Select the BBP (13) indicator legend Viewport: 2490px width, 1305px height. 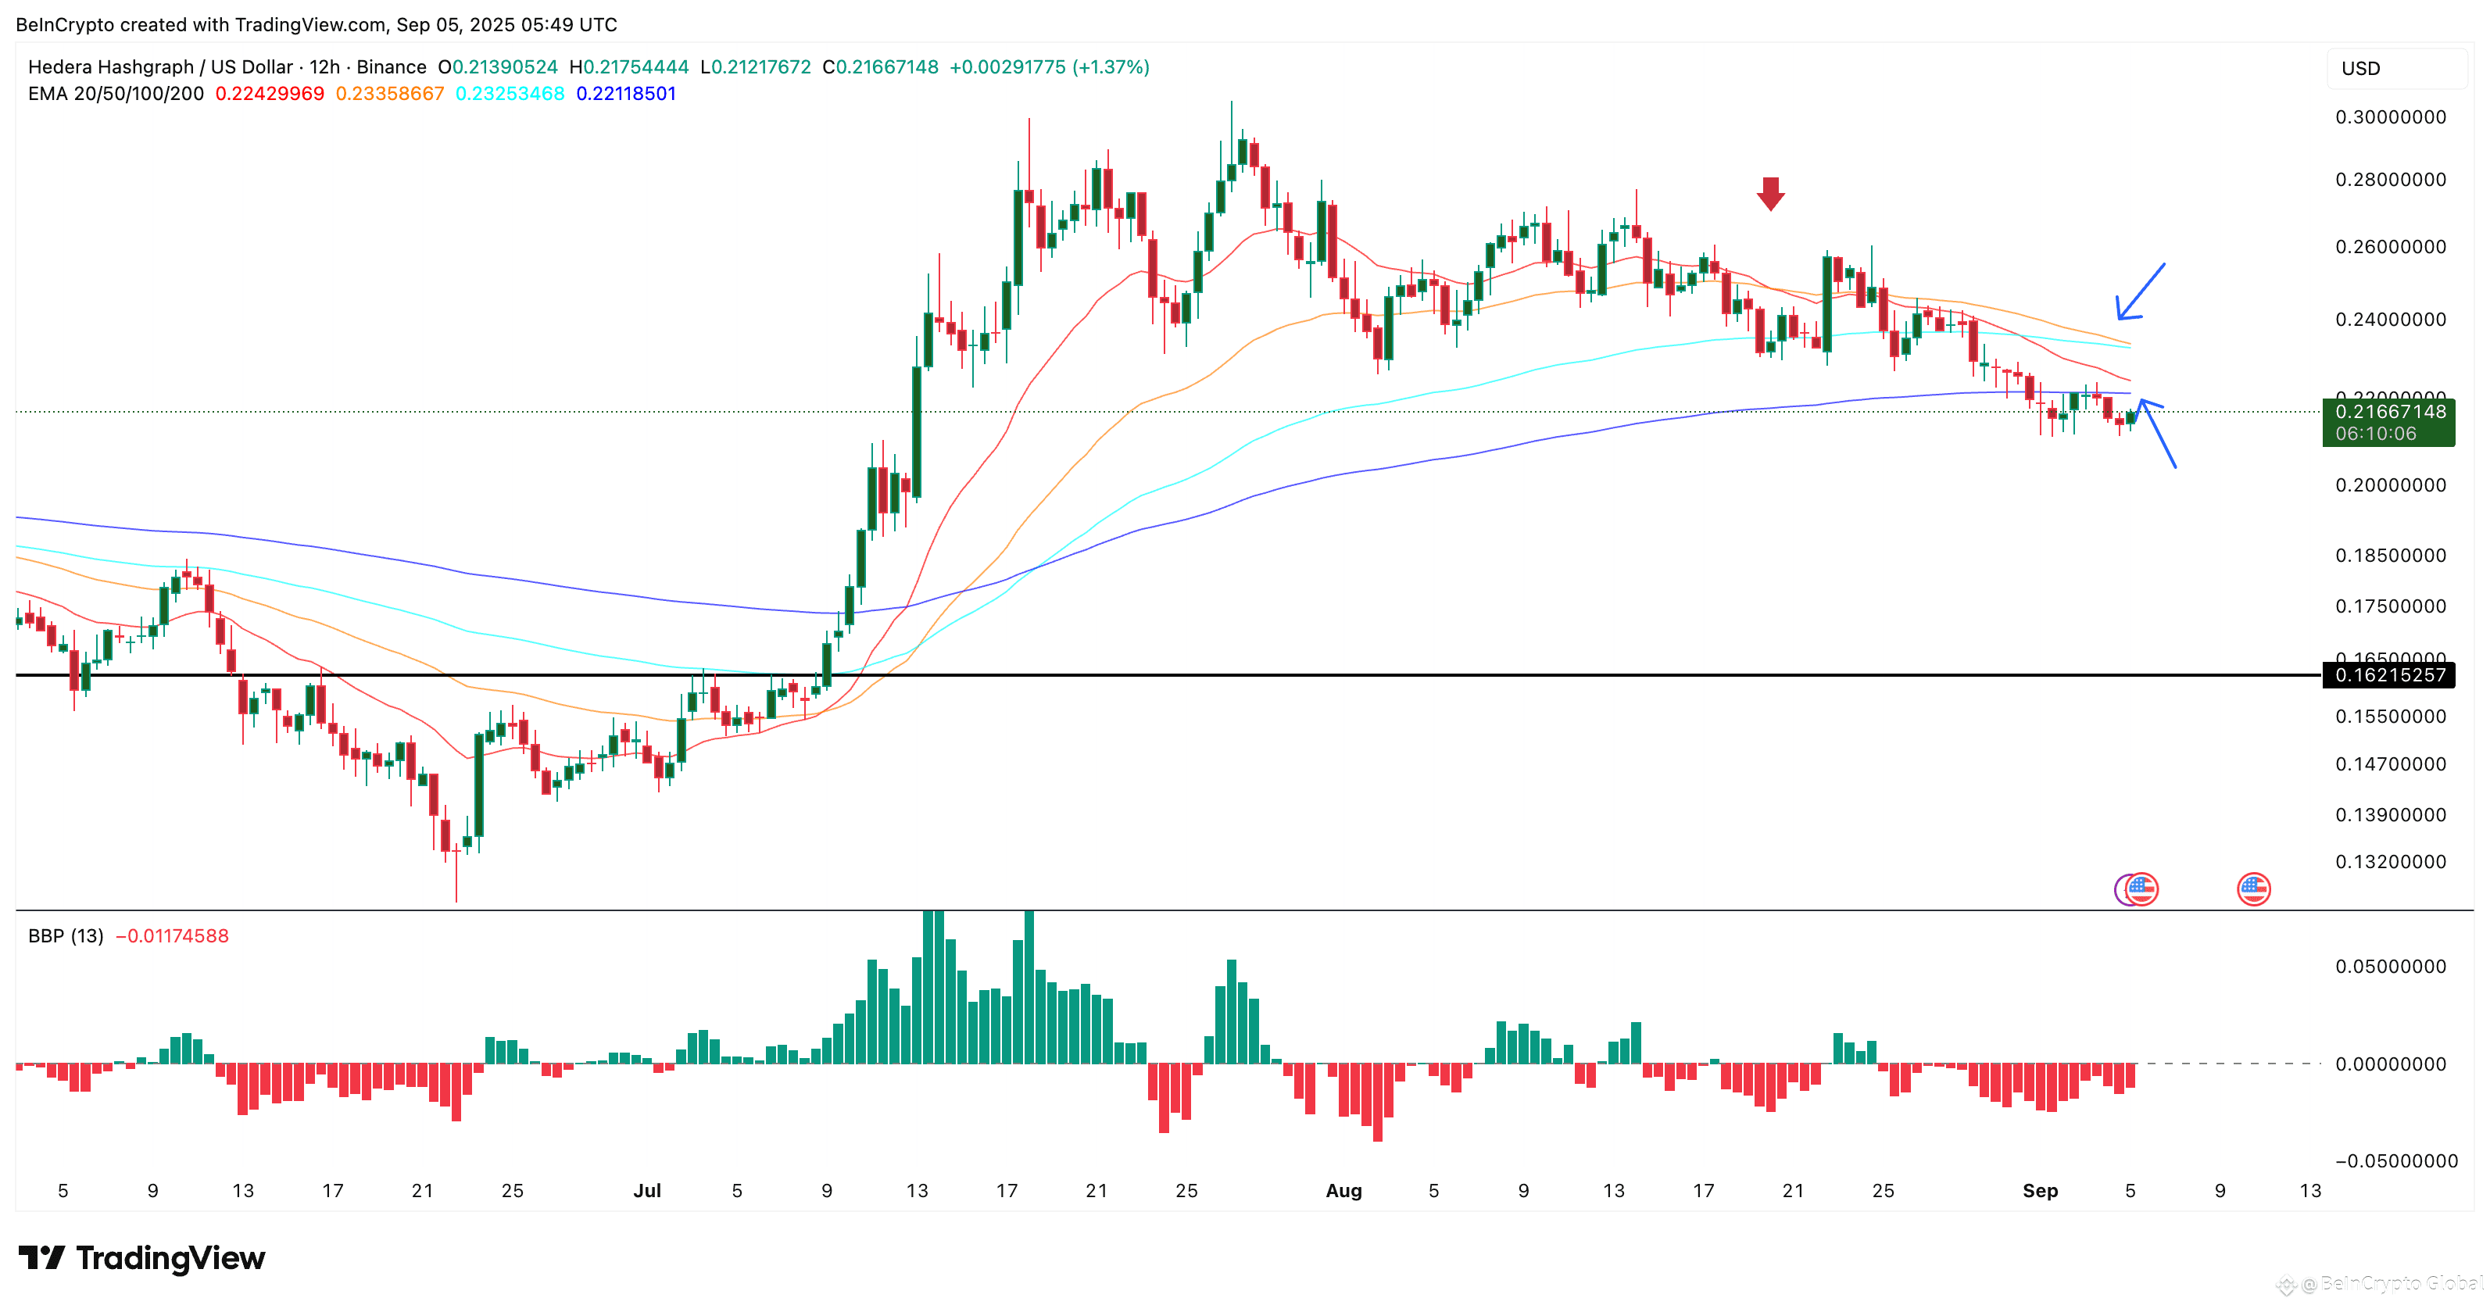click(x=65, y=935)
